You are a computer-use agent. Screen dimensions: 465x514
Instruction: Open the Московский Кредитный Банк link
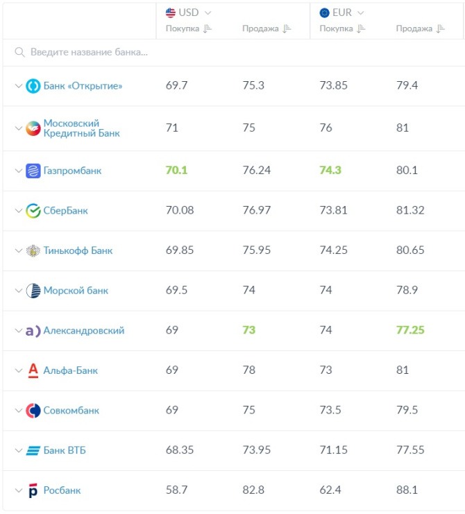pyautogui.click(x=81, y=128)
